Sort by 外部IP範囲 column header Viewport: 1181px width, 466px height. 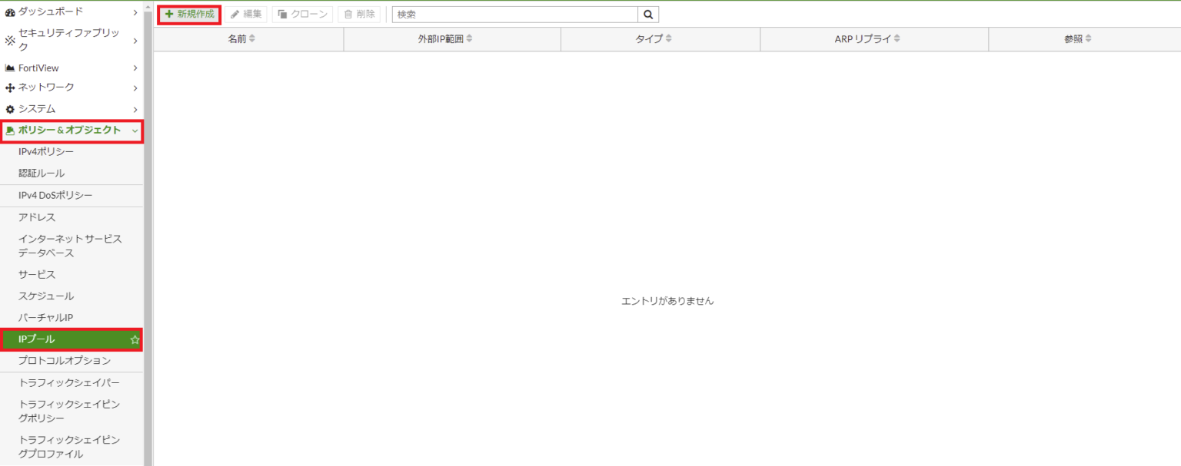pos(440,39)
